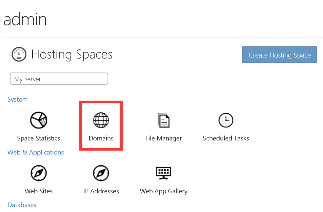Screen dimensions: 323x212
Task: Focus the My Server text field
Action: pyautogui.click(x=59, y=79)
